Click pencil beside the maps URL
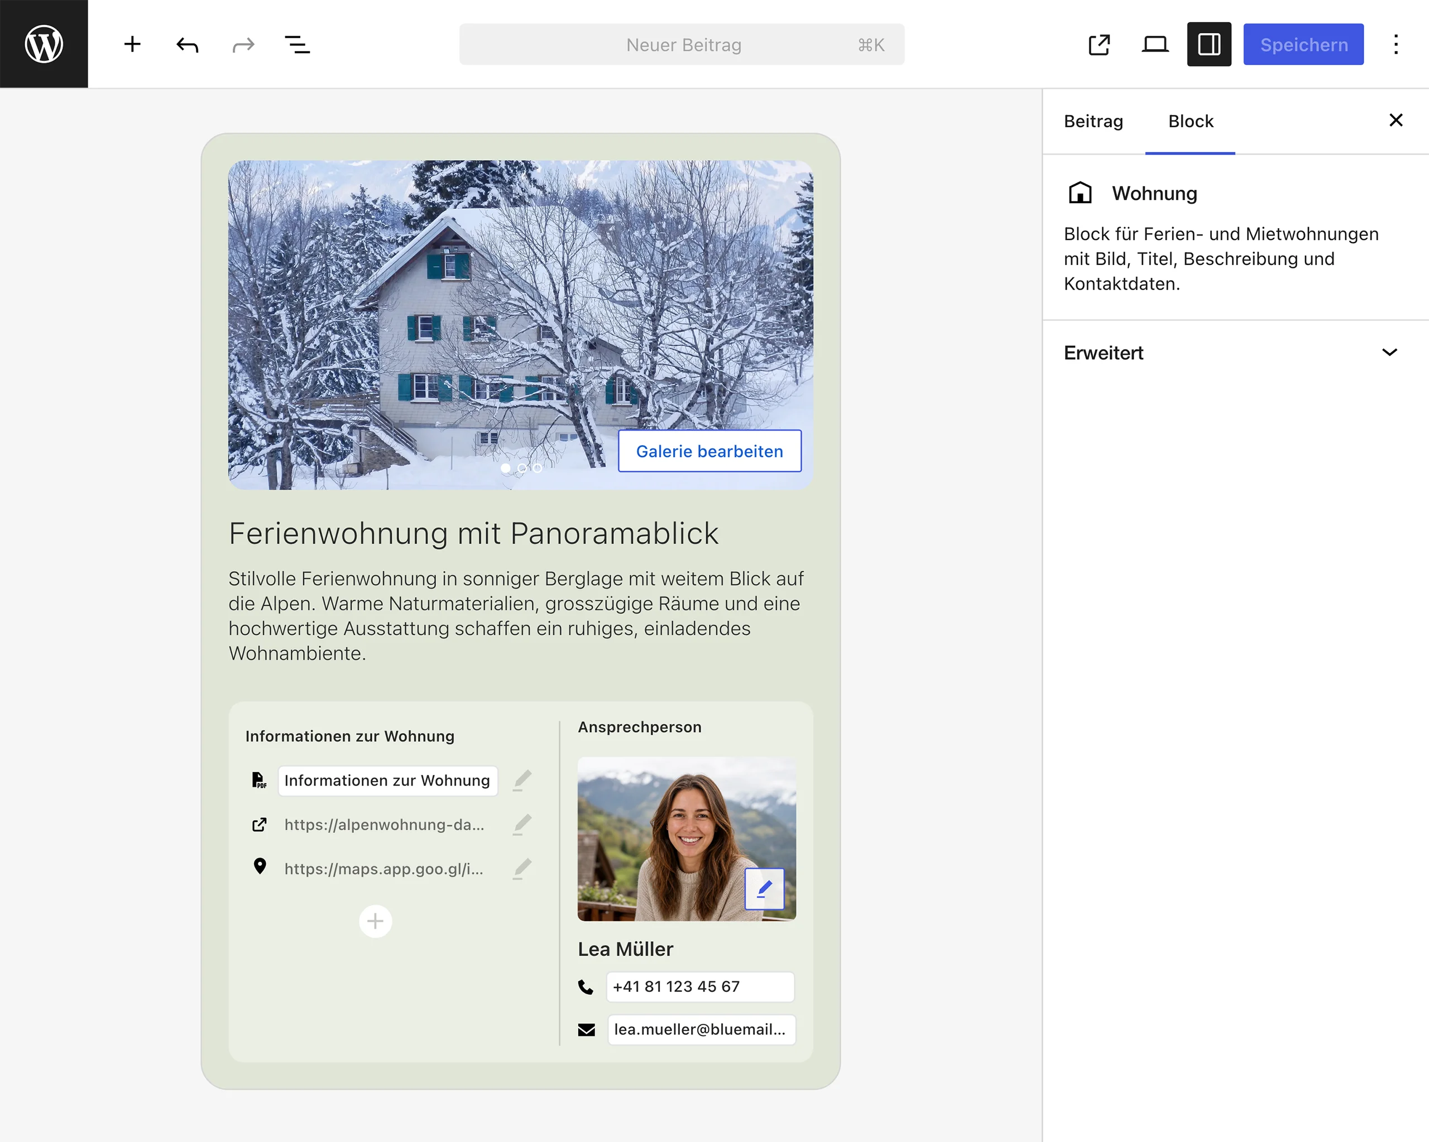Screen dimensions: 1429x1142 pos(522,869)
